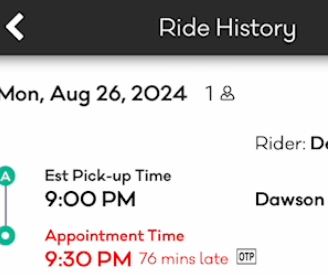Select the 9:30 PM appointment time

pyautogui.click(x=88, y=259)
